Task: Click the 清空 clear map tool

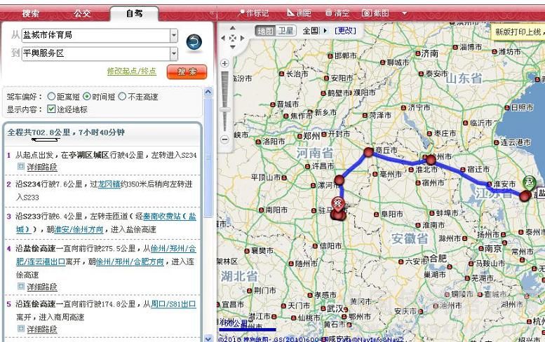Action: [x=337, y=13]
